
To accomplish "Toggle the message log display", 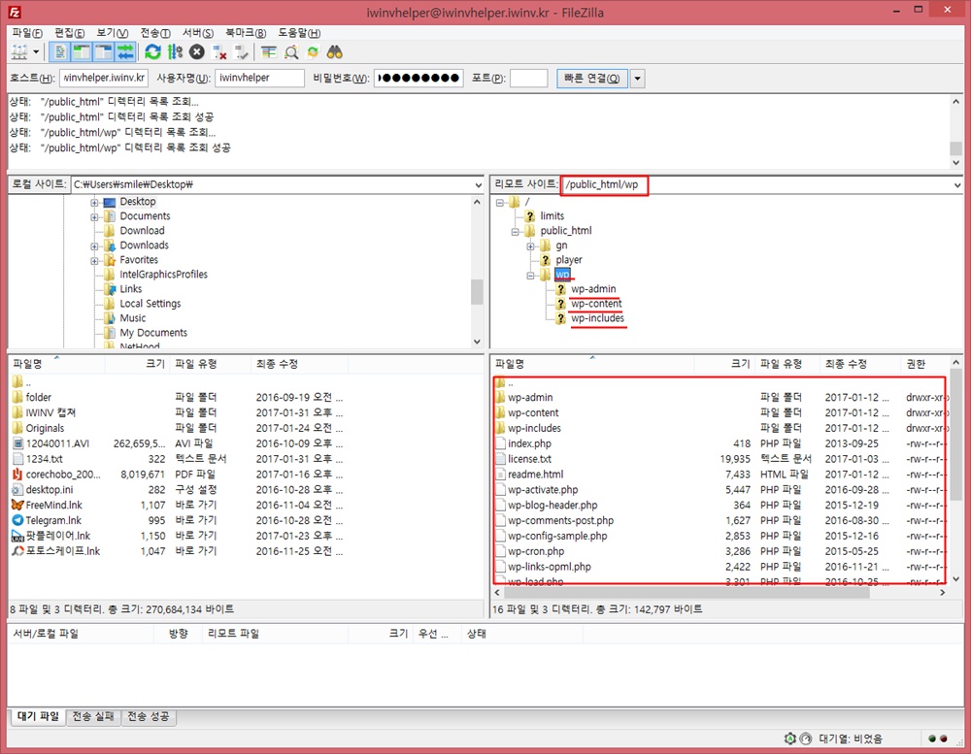I will tap(60, 52).
